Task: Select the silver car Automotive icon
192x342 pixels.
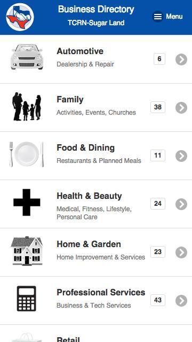Action: click(27, 57)
